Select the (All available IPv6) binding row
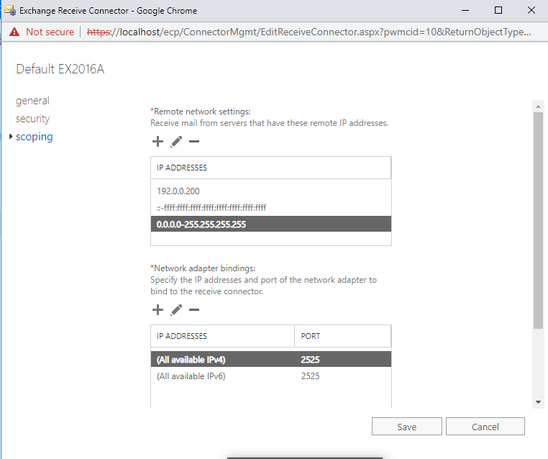Image resolution: width=548 pixels, height=459 pixels. click(271, 376)
